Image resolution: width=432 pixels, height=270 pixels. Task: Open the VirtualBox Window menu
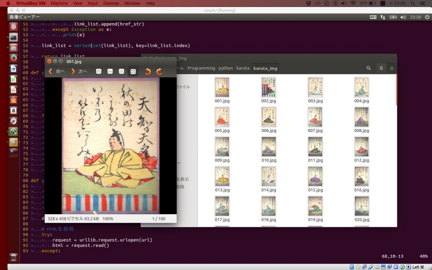point(132,3)
